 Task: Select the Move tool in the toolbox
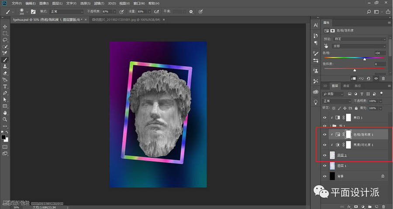click(5, 27)
